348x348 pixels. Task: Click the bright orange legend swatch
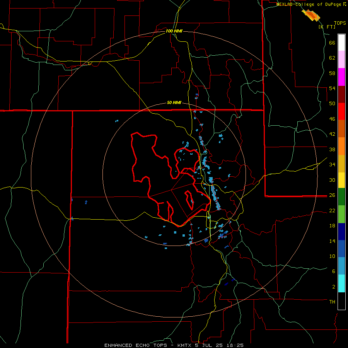tap(341, 146)
